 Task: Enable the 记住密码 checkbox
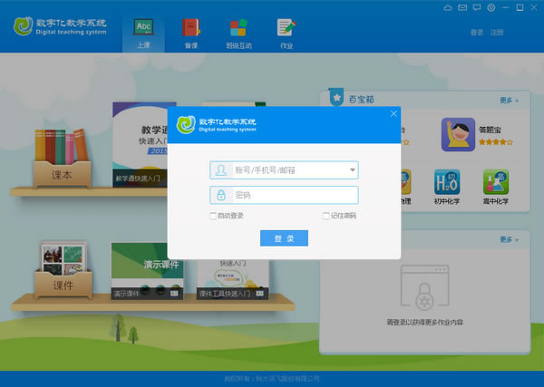click(325, 216)
